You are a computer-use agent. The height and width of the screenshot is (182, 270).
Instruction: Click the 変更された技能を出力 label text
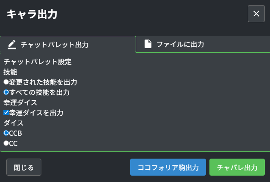pyautogui.click(x=43, y=82)
